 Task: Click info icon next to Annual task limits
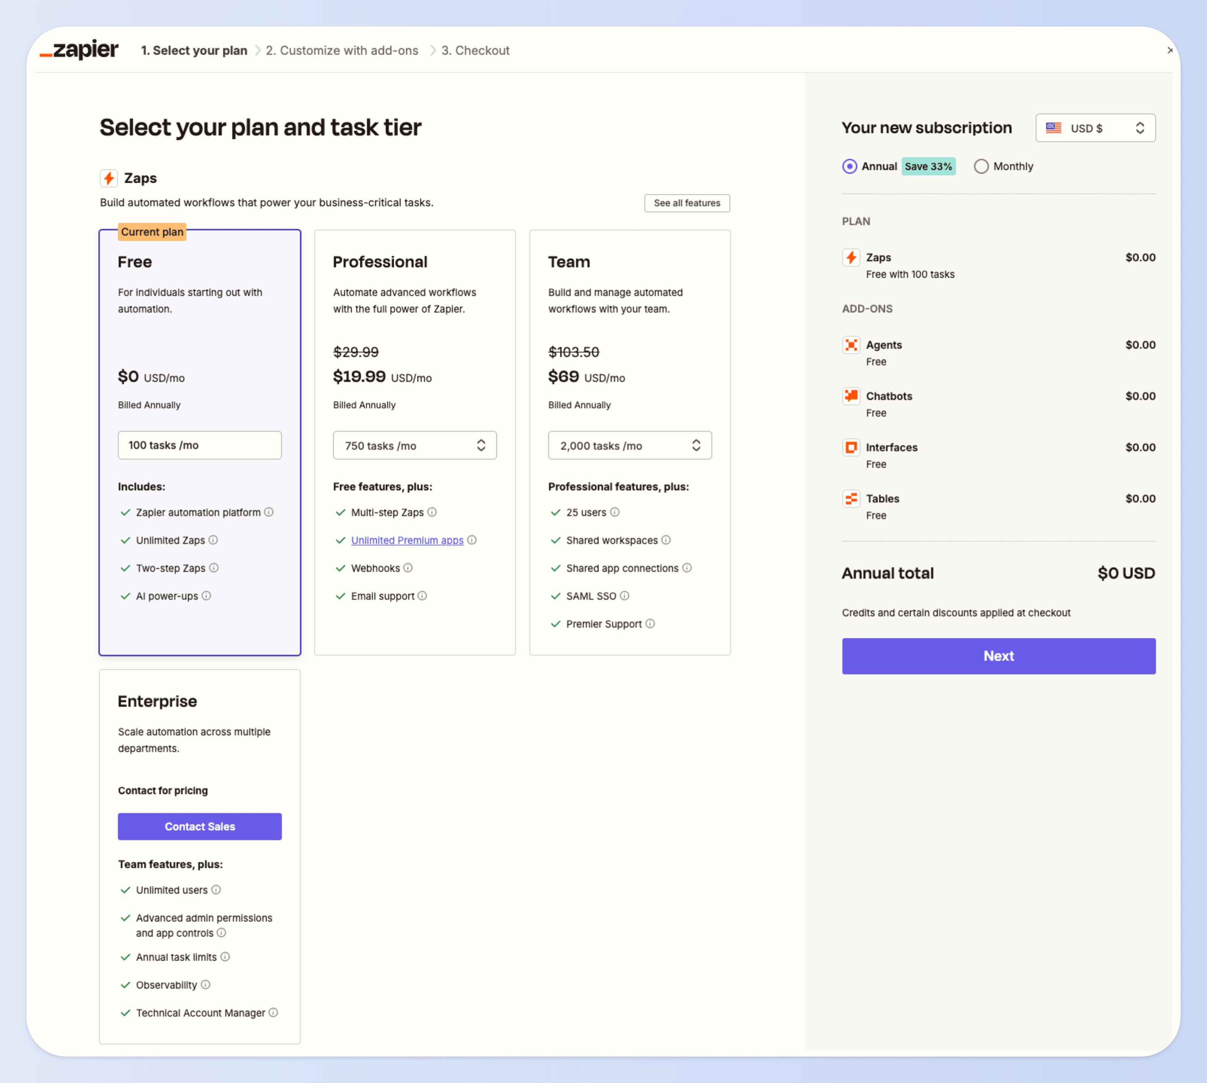pyautogui.click(x=225, y=957)
